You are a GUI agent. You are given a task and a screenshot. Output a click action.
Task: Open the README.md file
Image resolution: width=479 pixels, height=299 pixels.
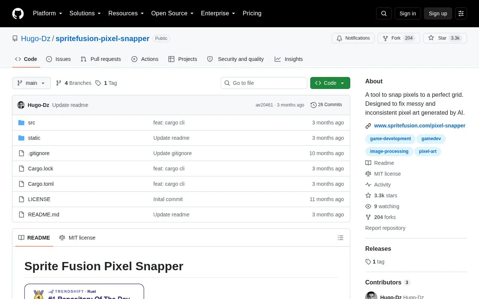43,215
